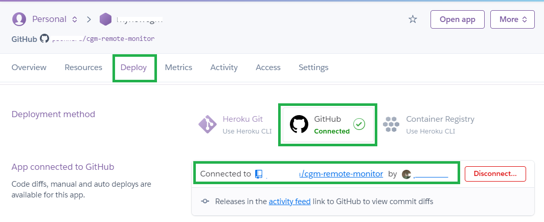Click the user avatar beside 'by'
The image size is (544, 222).
click(406, 174)
